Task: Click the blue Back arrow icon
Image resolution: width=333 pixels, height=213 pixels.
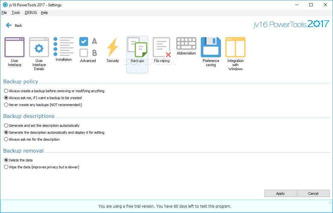Action: [9, 25]
